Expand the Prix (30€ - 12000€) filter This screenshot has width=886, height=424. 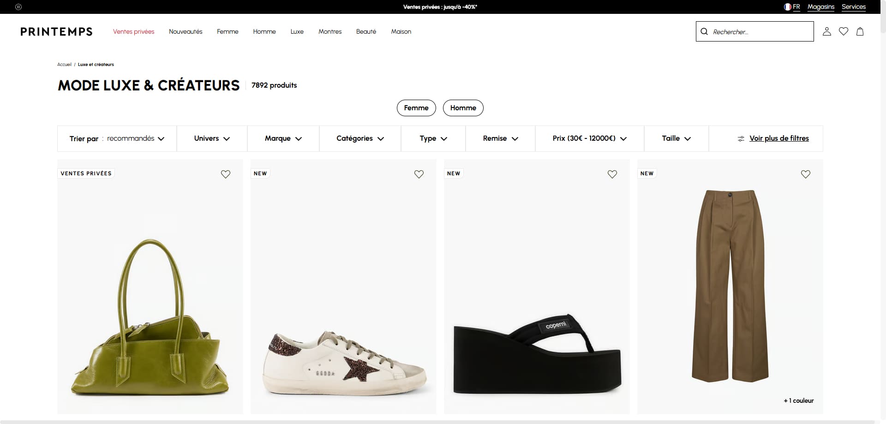590,138
